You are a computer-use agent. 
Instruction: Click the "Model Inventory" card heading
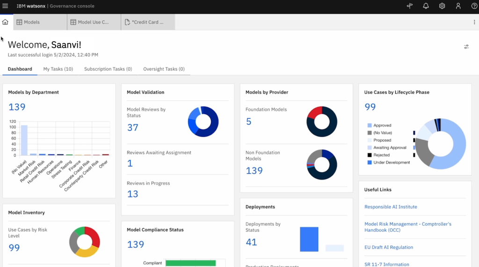click(x=26, y=213)
